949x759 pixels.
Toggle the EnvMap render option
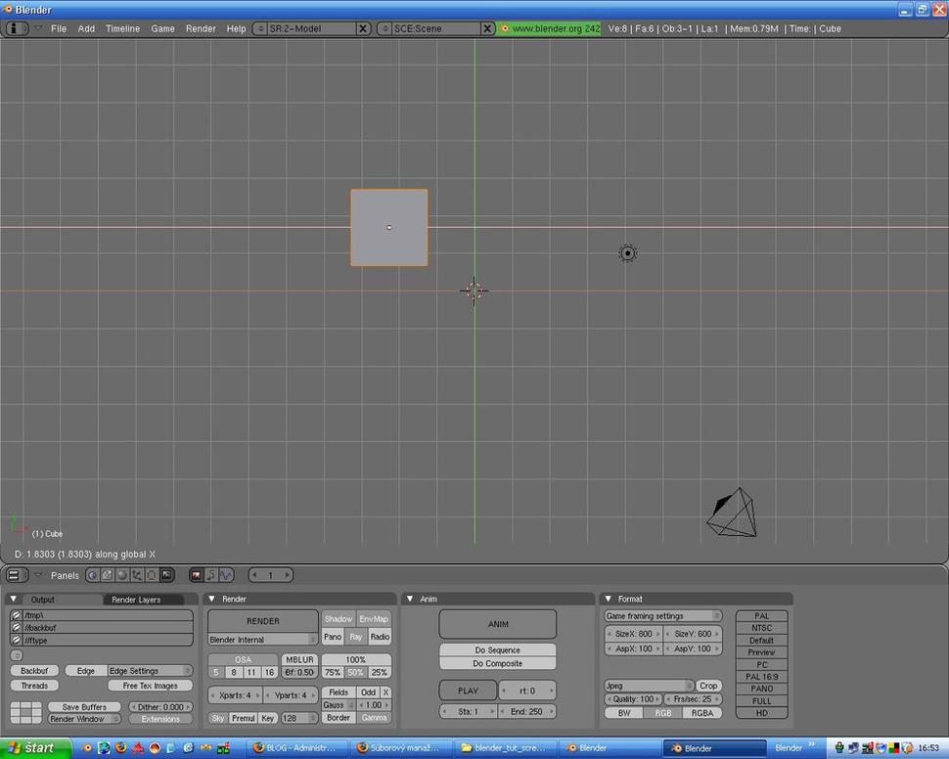374,619
